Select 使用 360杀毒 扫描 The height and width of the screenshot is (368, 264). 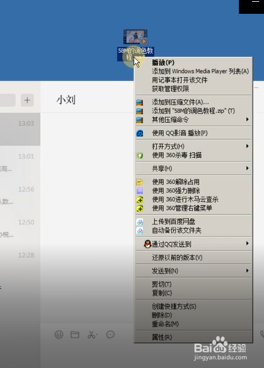pos(193,155)
